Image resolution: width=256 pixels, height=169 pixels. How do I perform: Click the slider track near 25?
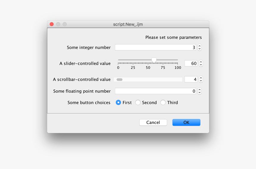[133, 60]
